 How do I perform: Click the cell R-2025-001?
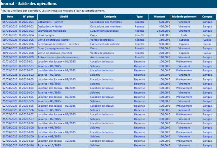26,22
